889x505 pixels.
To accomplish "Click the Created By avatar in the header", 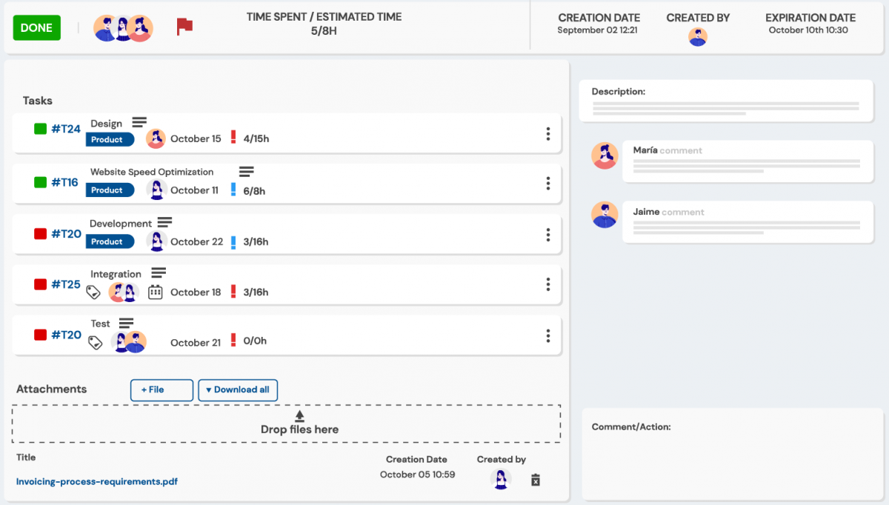I will click(x=697, y=36).
